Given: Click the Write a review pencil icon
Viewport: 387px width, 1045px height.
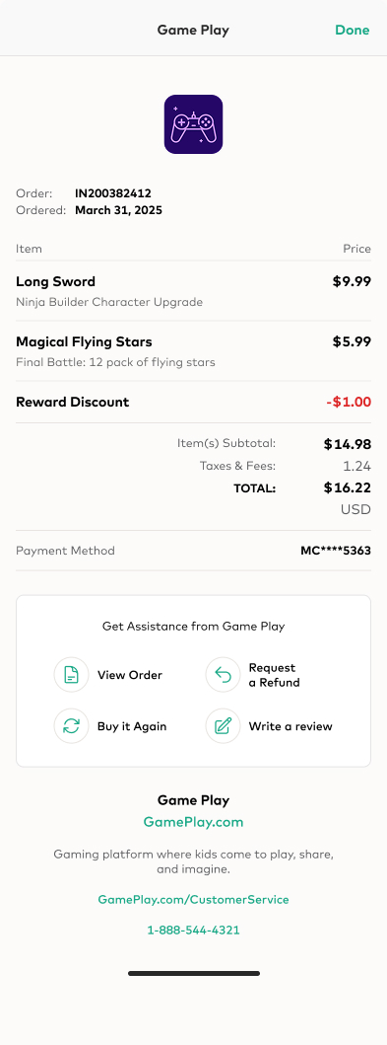Looking at the screenshot, I should click(x=223, y=725).
